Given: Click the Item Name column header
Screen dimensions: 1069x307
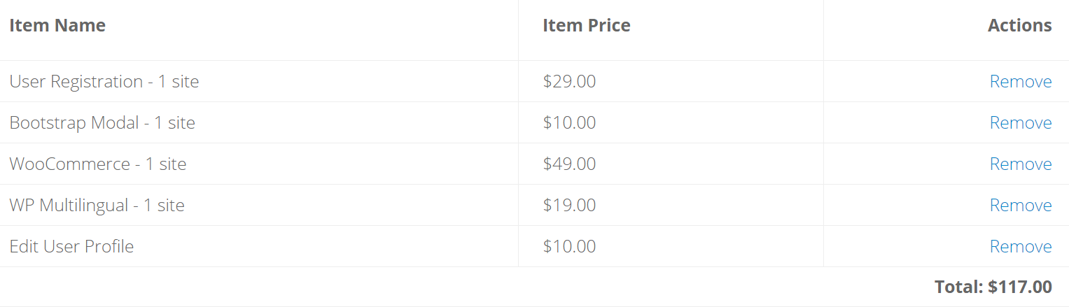Looking at the screenshot, I should coord(57,26).
